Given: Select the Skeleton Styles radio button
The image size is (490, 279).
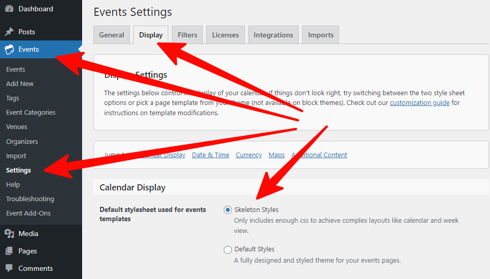Looking at the screenshot, I should click(x=228, y=210).
